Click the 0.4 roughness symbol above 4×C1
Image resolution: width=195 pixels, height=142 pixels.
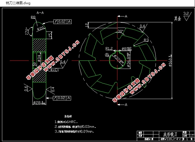tap(63, 62)
